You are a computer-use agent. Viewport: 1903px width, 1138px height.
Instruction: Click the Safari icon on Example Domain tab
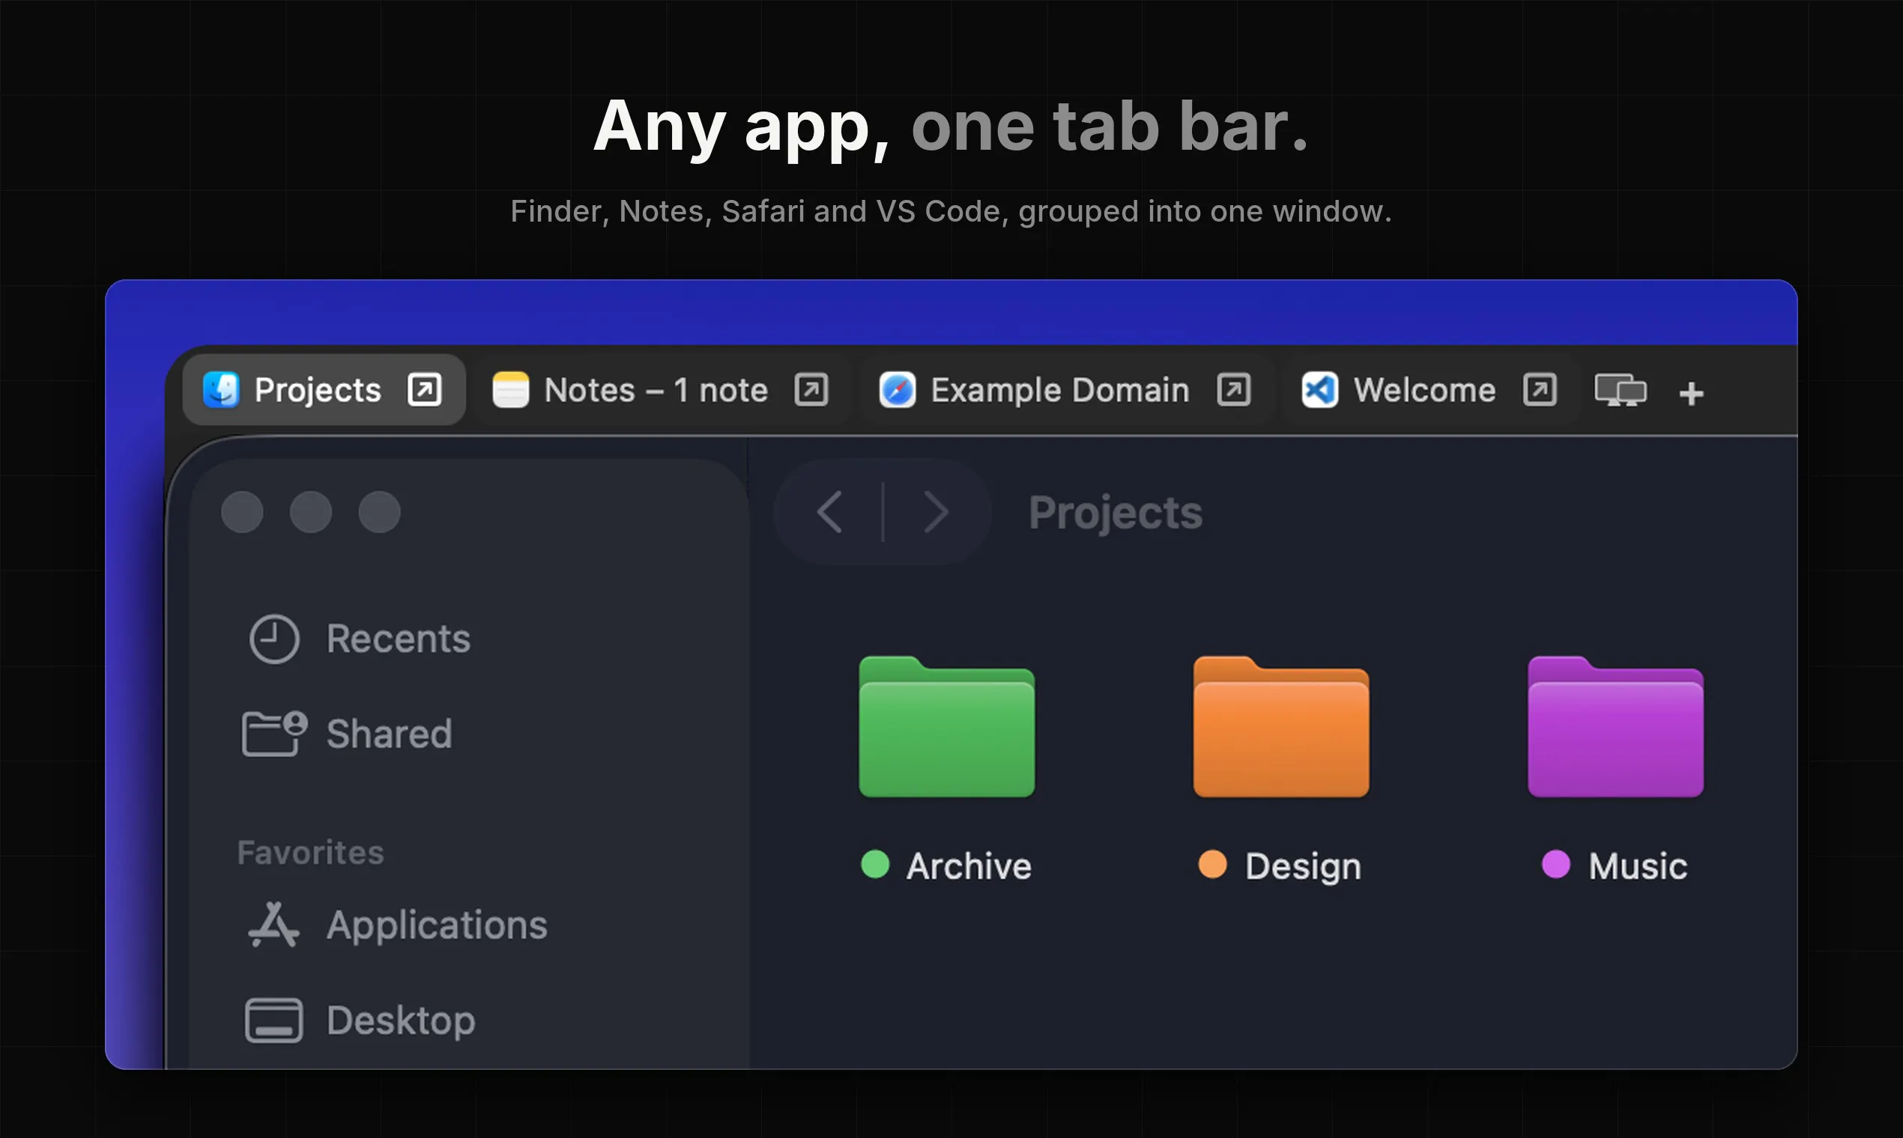pos(897,389)
